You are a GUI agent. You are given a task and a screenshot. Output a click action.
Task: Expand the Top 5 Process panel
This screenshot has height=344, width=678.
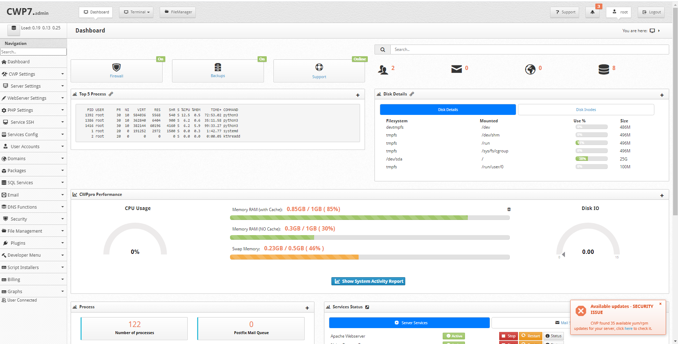point(358,95)
